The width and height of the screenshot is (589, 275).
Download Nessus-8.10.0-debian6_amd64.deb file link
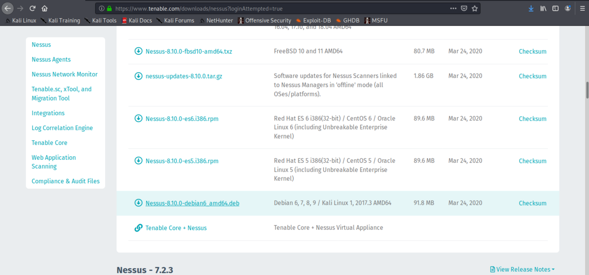[192, 203]
